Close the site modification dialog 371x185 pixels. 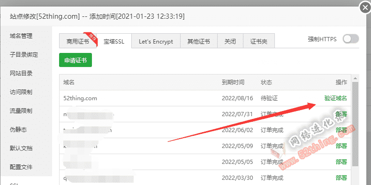(365, 8)
